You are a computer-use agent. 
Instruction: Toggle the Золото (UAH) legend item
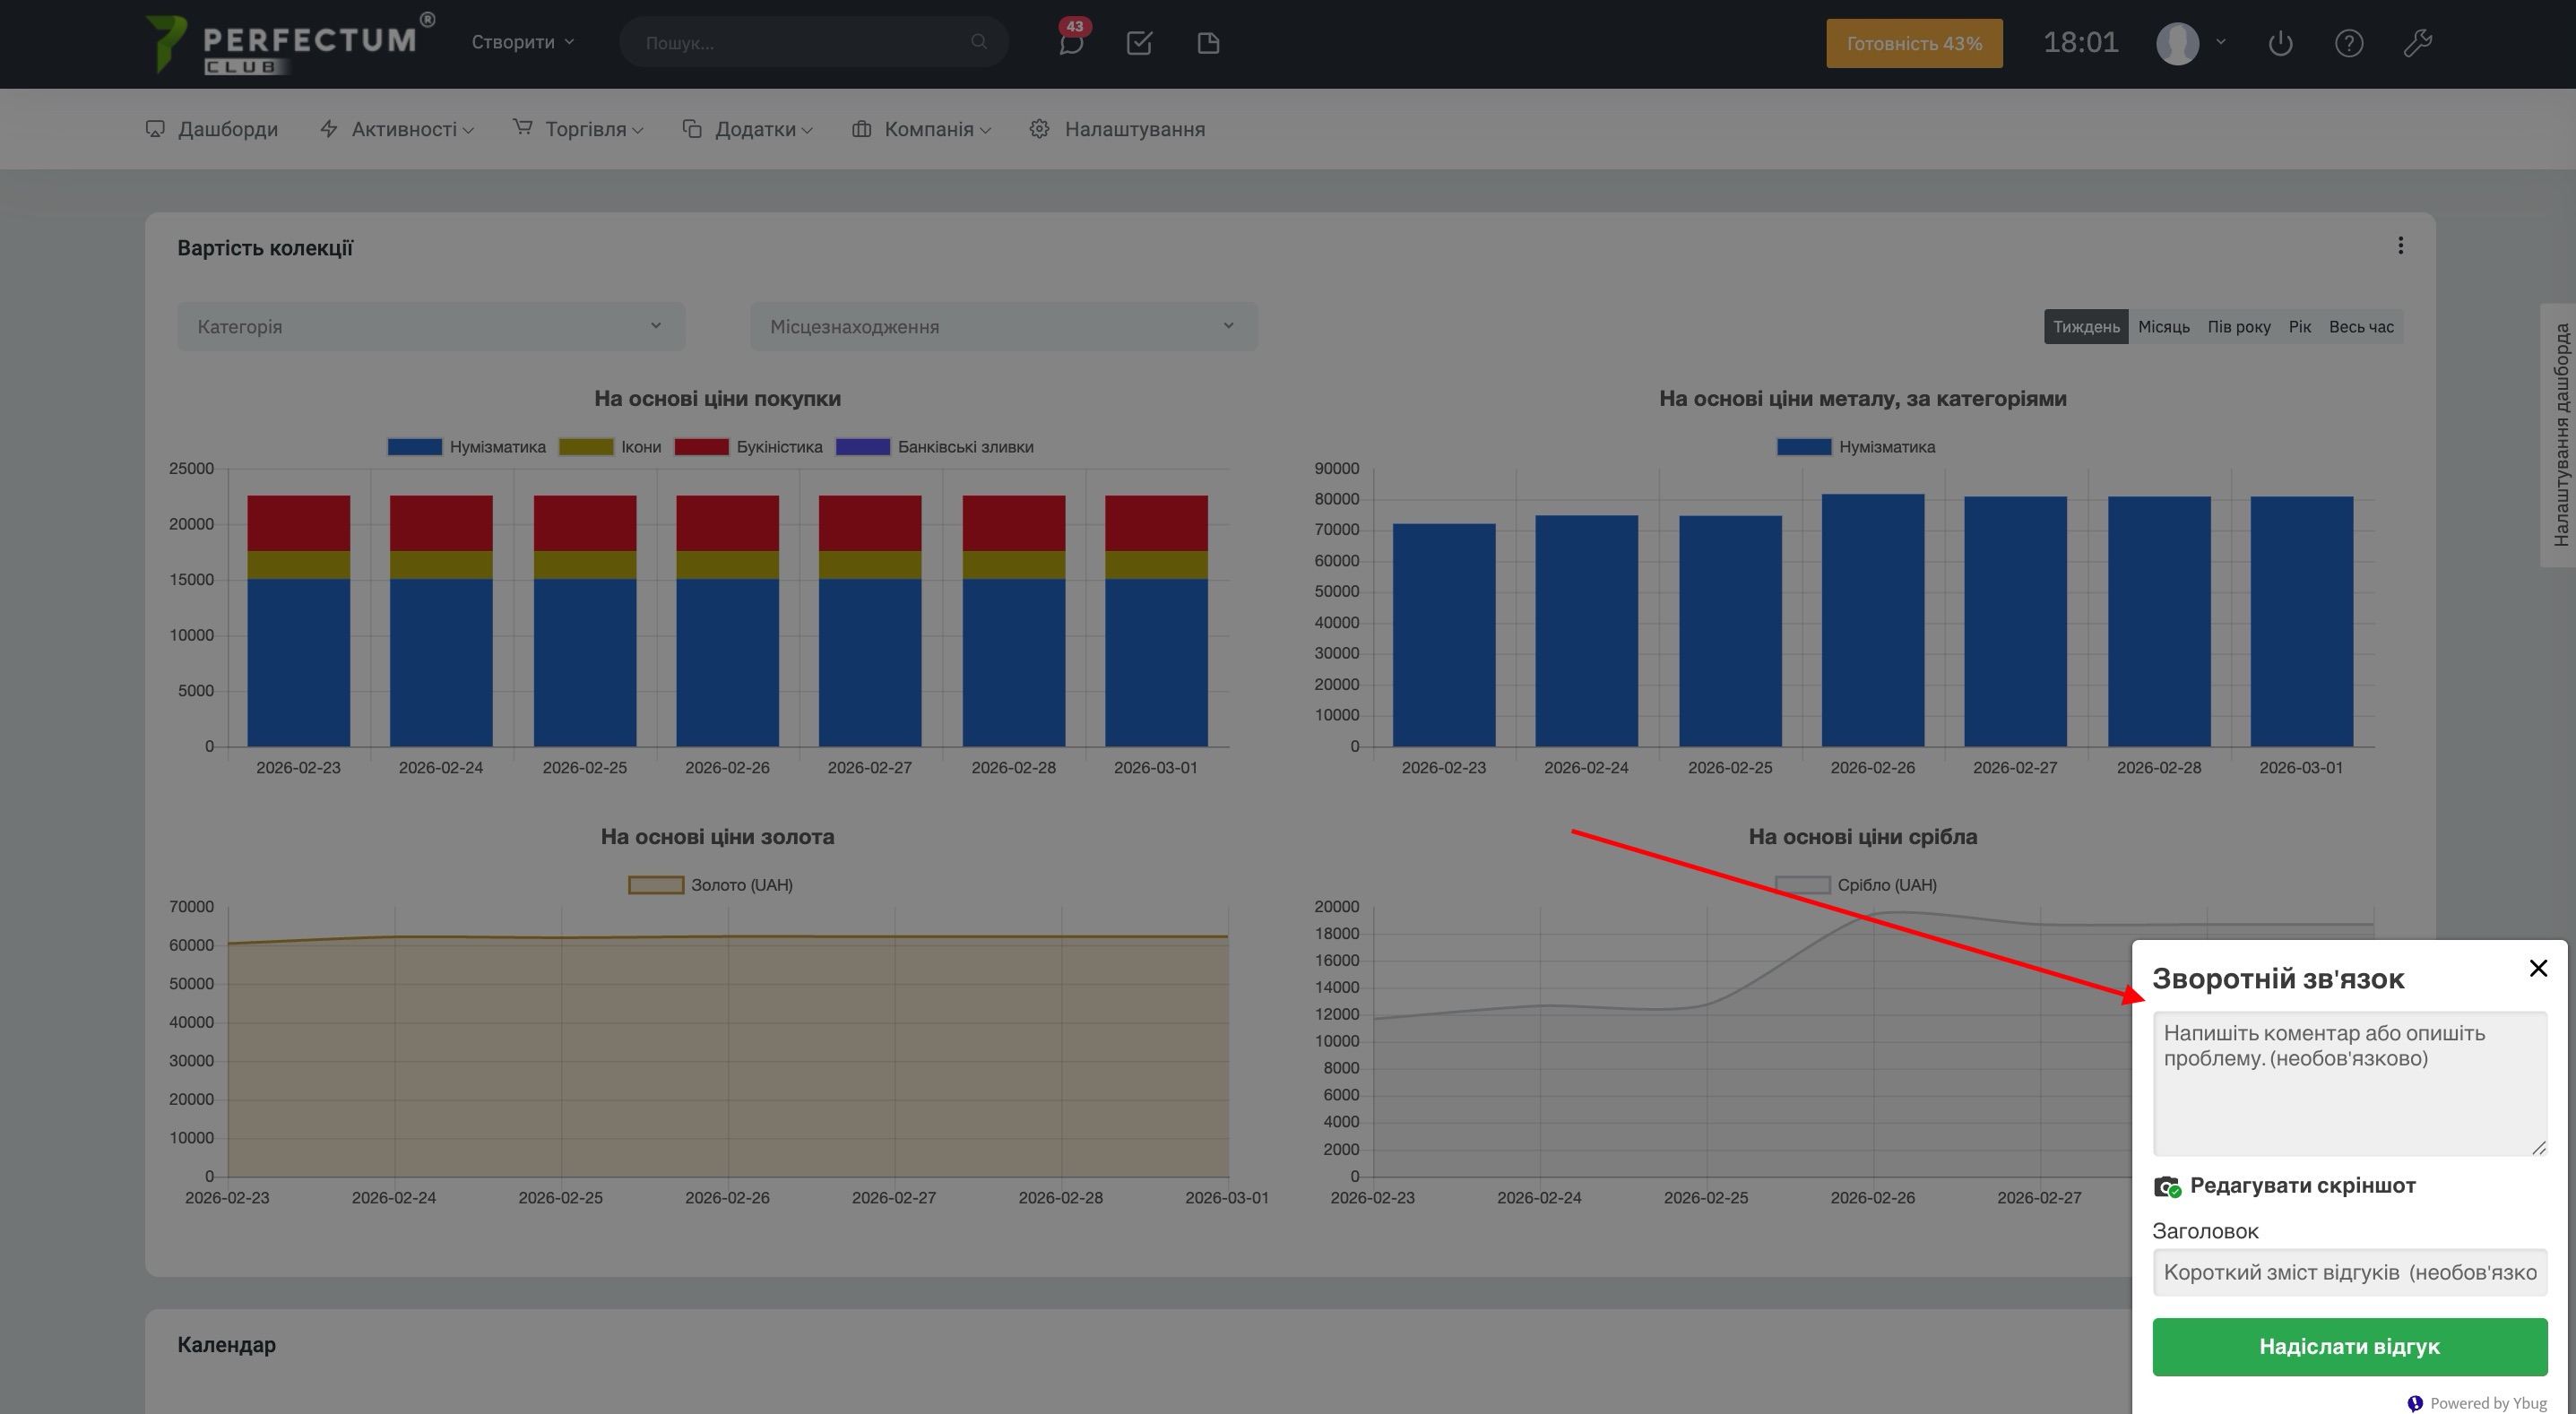pyautogui.click(x=710, y=885)
